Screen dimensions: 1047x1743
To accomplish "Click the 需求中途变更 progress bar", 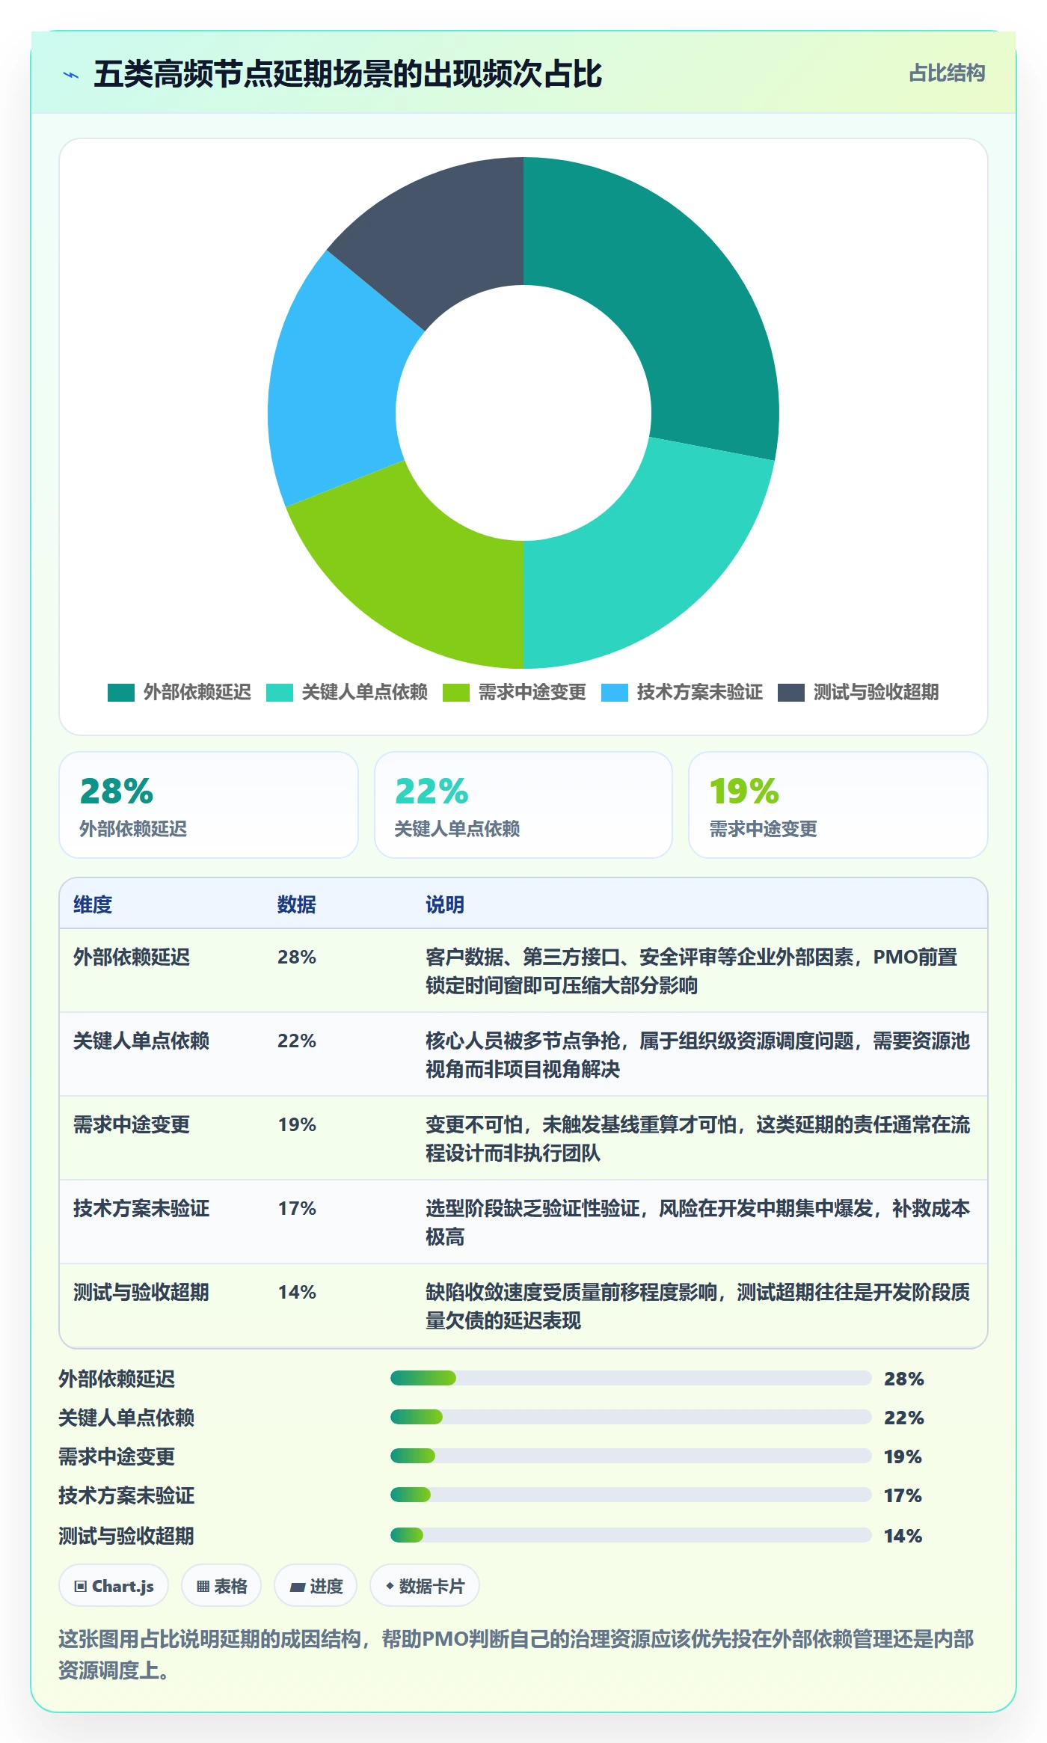I will click(x=631, y=1456).
